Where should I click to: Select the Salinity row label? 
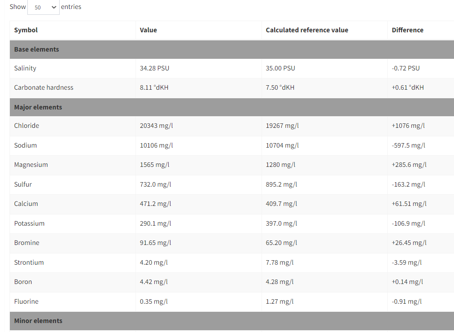25,68
